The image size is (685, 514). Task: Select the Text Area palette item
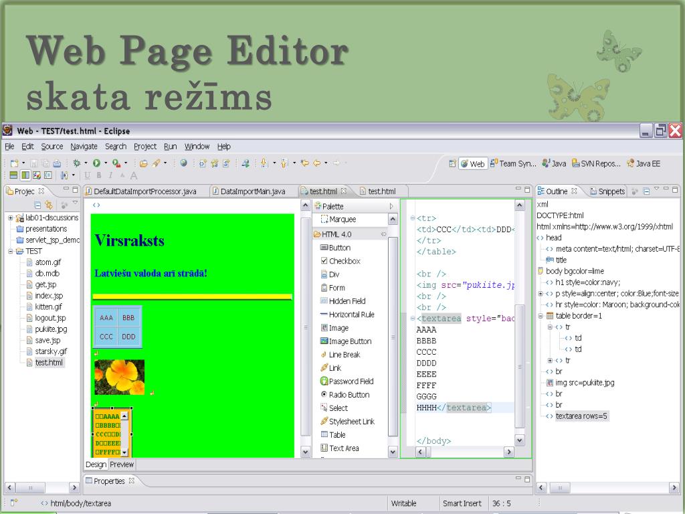pos(340,448)
